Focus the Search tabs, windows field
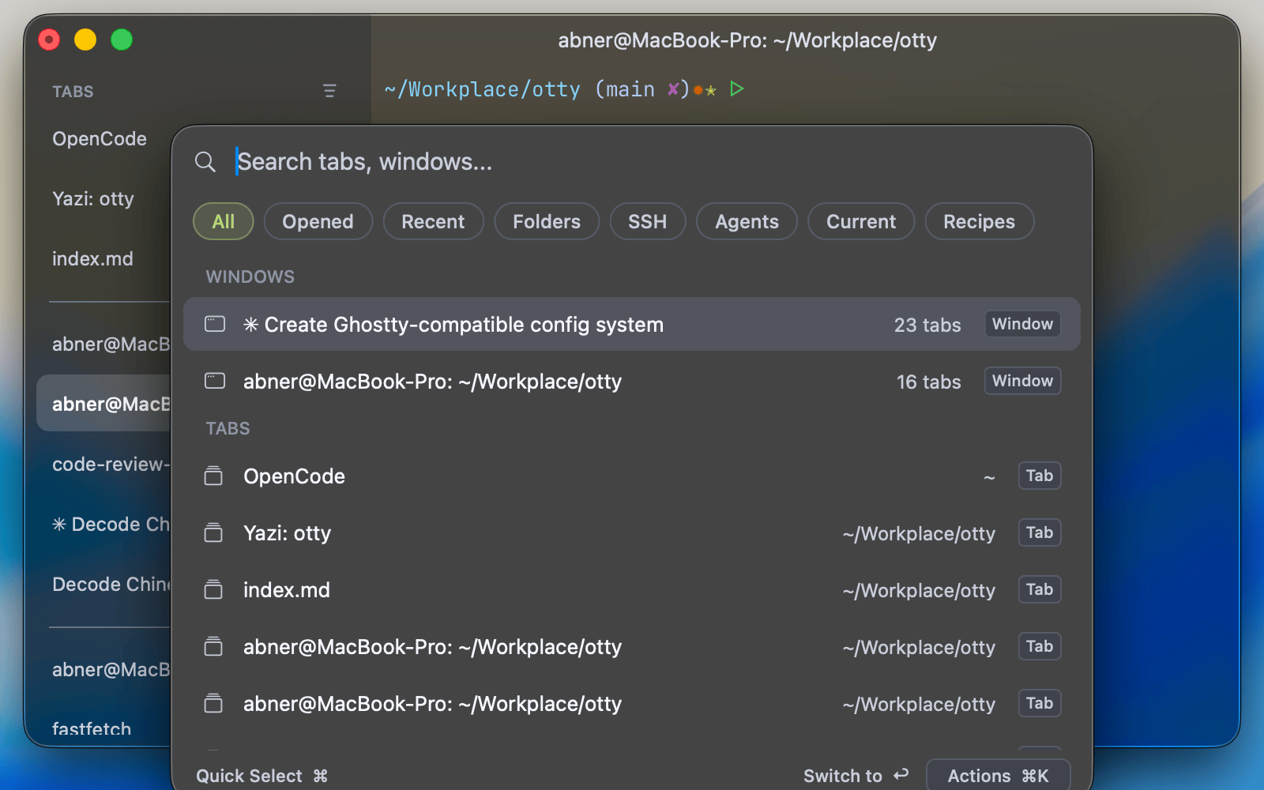The width and height of the screenshot is (1264, 790). (632, 162)
